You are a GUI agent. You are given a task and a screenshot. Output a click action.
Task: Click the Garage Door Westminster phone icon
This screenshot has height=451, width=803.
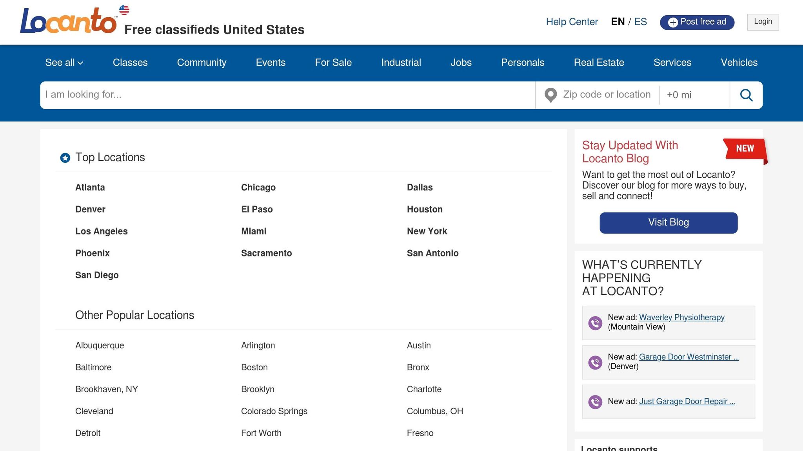pos(595,363)
